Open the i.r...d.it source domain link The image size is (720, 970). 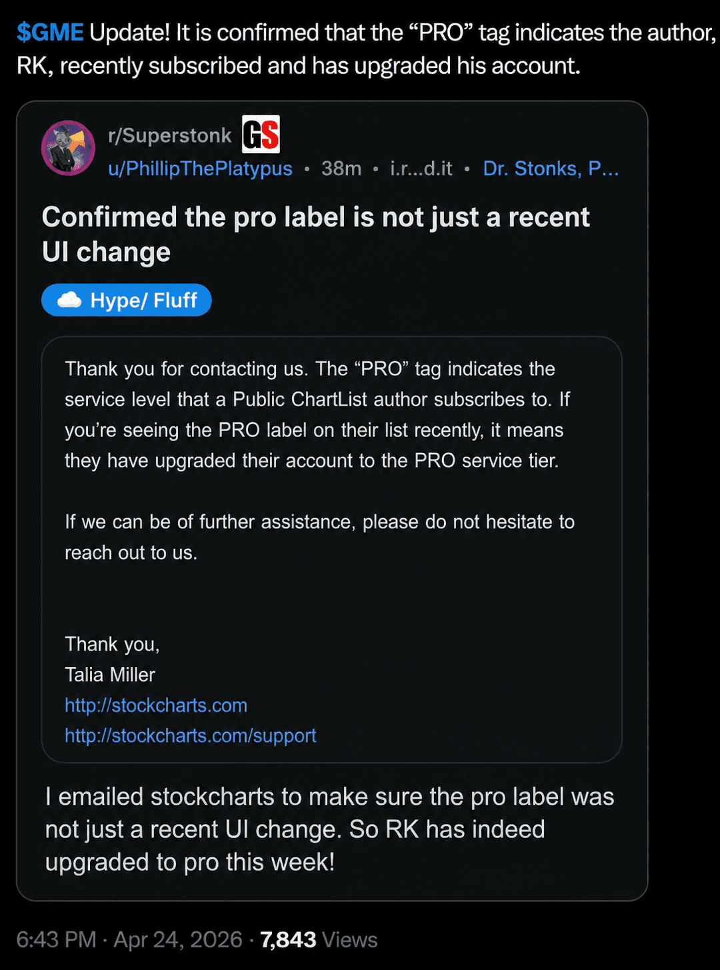click(421, 169)
